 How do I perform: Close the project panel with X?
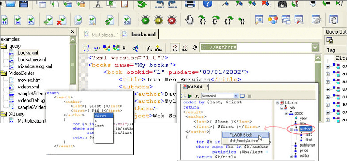[73, 32]
